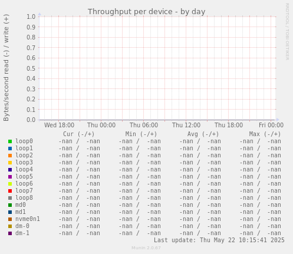The width and height of the screenshot is (293, 254).
Task: Select the loop3 device label
Action: click(x=24, y=163)
